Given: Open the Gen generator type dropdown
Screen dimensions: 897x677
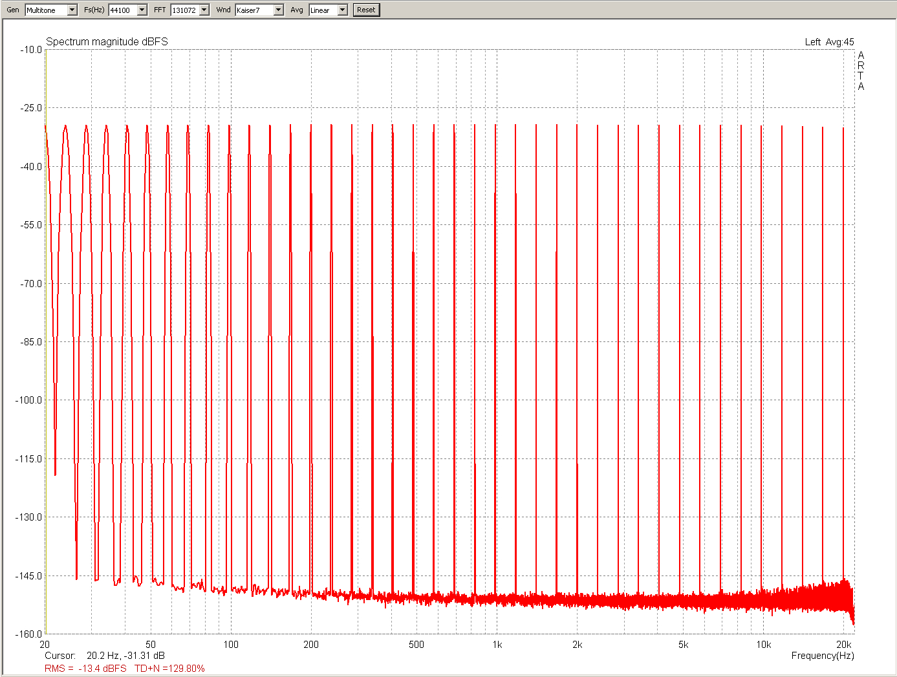Looking at the screenshot, I should tap(72, 10).
